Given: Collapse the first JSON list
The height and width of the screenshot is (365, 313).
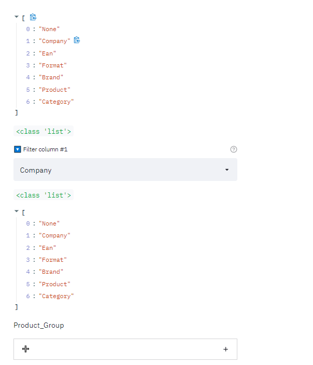Looking at the screenshot, I should pyautogui.click(x=17, y=17).
